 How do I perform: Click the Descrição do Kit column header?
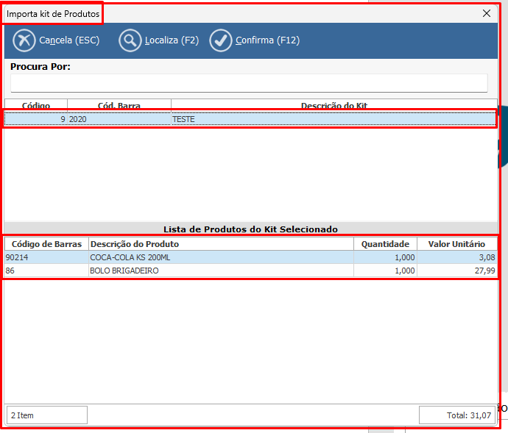pos(334,105)
